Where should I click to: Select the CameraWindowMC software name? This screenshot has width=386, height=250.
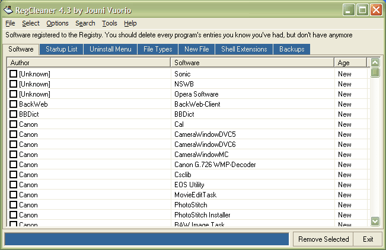[202, 155]
